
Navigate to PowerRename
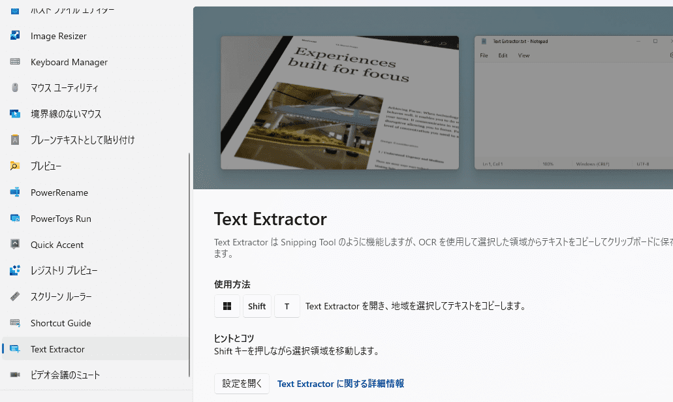[x=95, y=193]
